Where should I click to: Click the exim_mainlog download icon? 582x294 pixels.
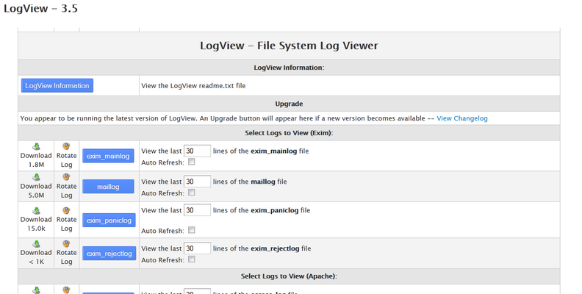coord(36,146)
